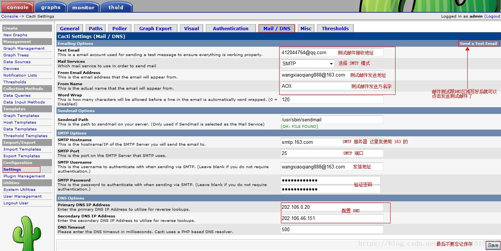Select the General settings tab
Screen dimensions: 501x251
pyautogui.click(x=70, y=28)
